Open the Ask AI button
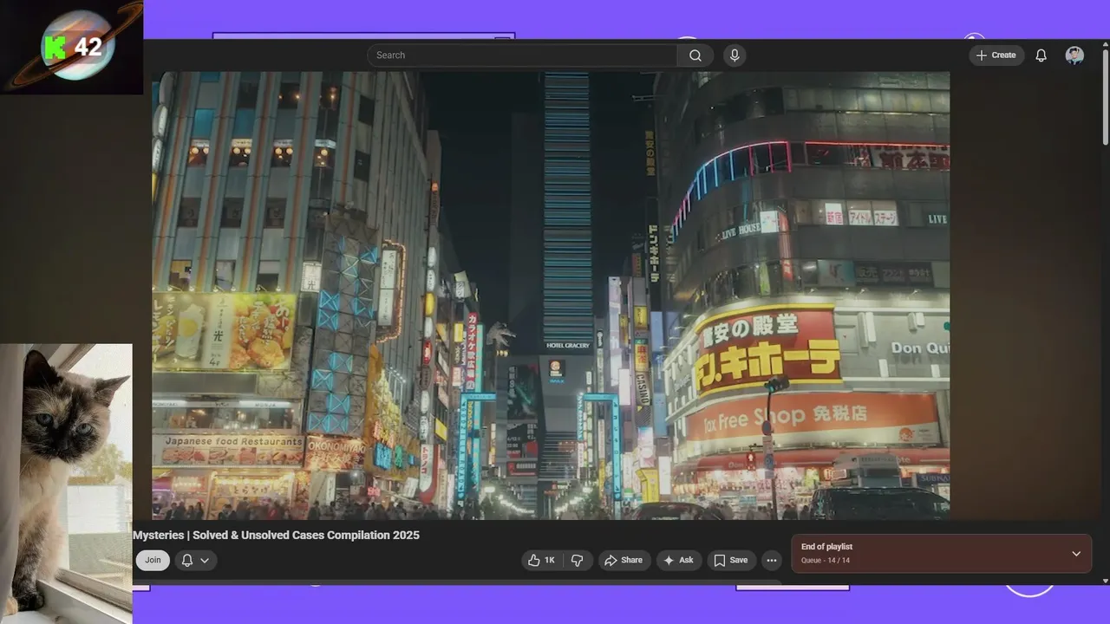Screen dimensions: 1110x624 click(x=678, y=560)
